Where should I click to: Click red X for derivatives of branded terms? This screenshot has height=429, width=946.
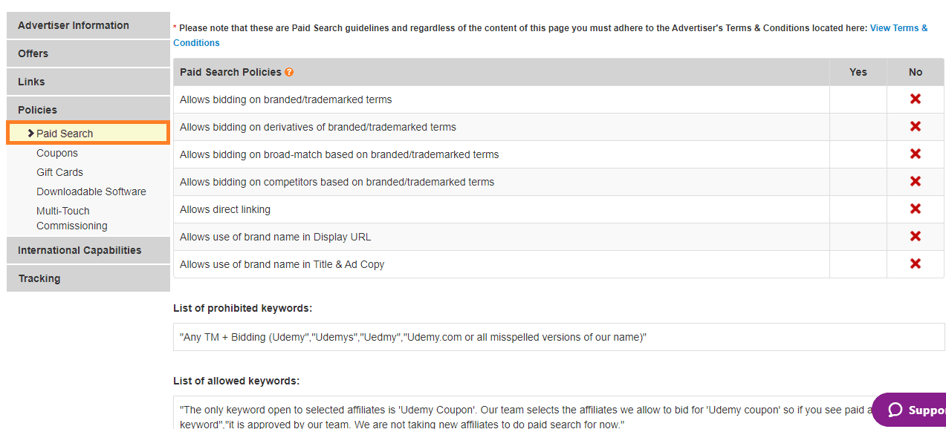[x=916, y=126]
